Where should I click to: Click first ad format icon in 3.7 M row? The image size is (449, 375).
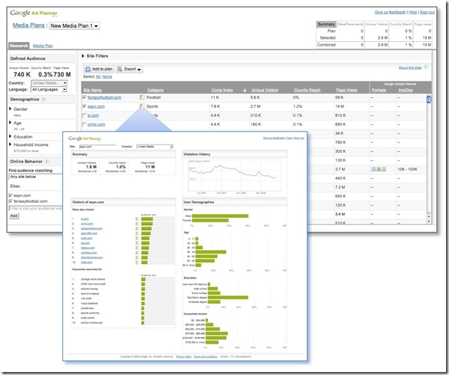(373, 169)
